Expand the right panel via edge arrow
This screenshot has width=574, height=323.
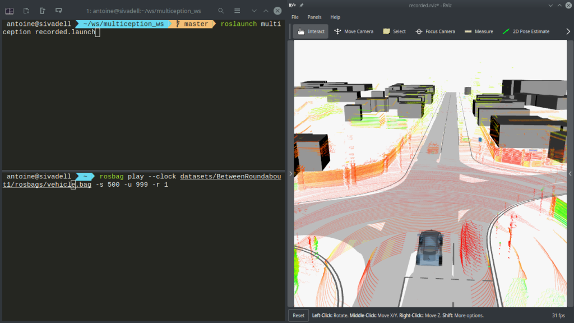[570, 174]
